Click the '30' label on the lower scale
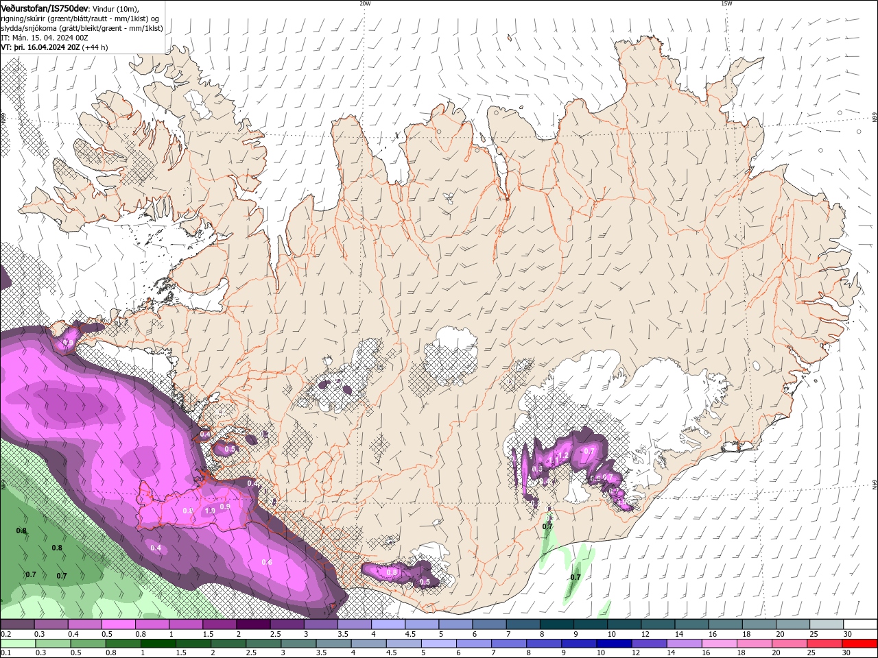Image resolution: width=878 pixels, height=658 pixels. click(848, 653)
